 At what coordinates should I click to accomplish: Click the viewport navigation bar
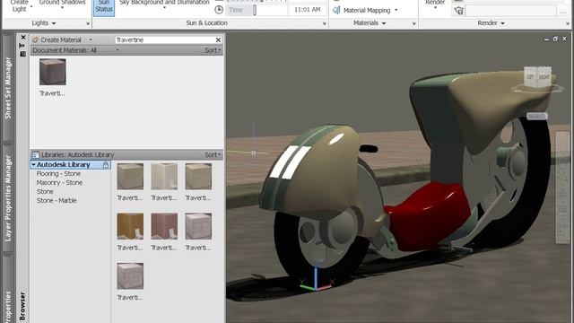click(562, 188)
